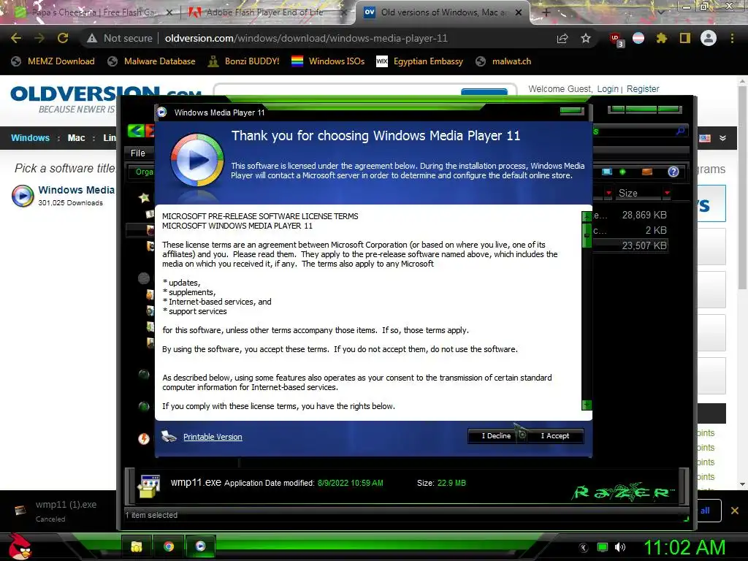Viewport: 748px width, 561px height.
Task: Select the Mac nav item on the site
Action: (76, 138)
